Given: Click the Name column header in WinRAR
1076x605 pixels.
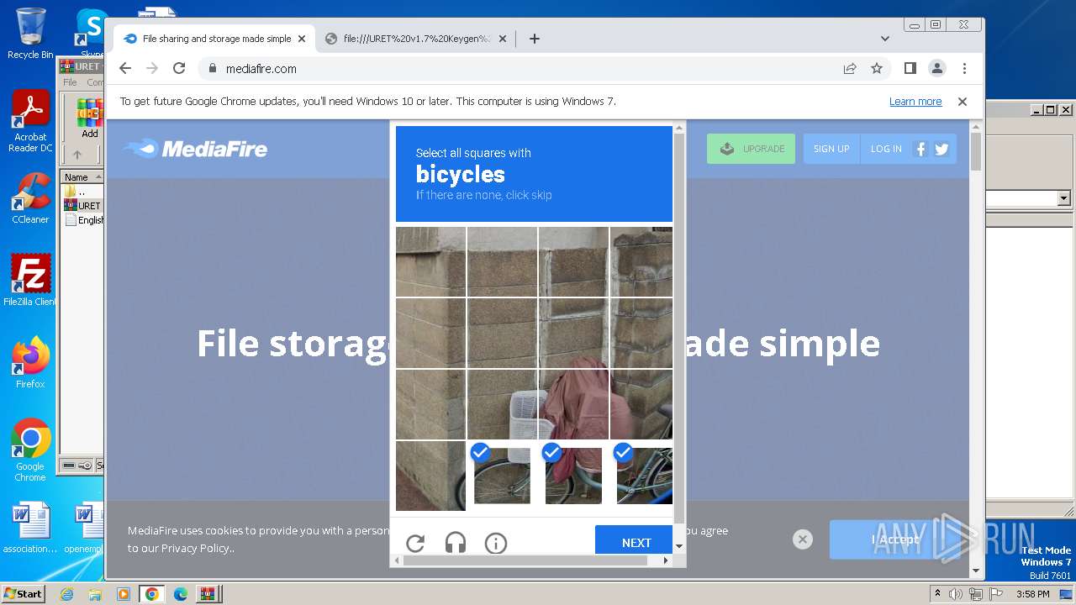Looking at the screenshot, I should tap(82, 177).
